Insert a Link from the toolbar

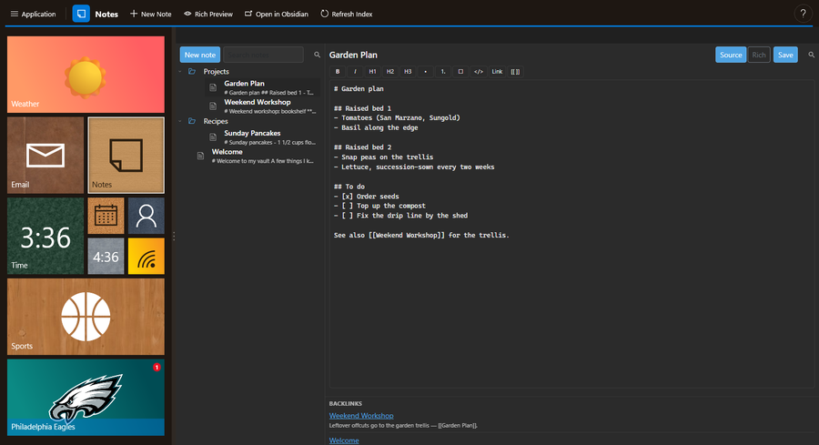497,72
